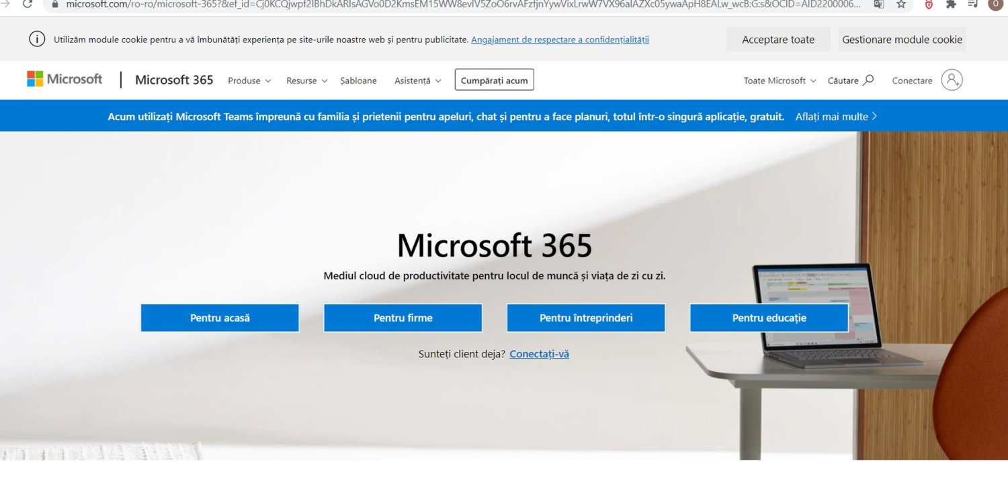Select the Pentru firme option
The image size is (1008, 495).
[403, 318]
